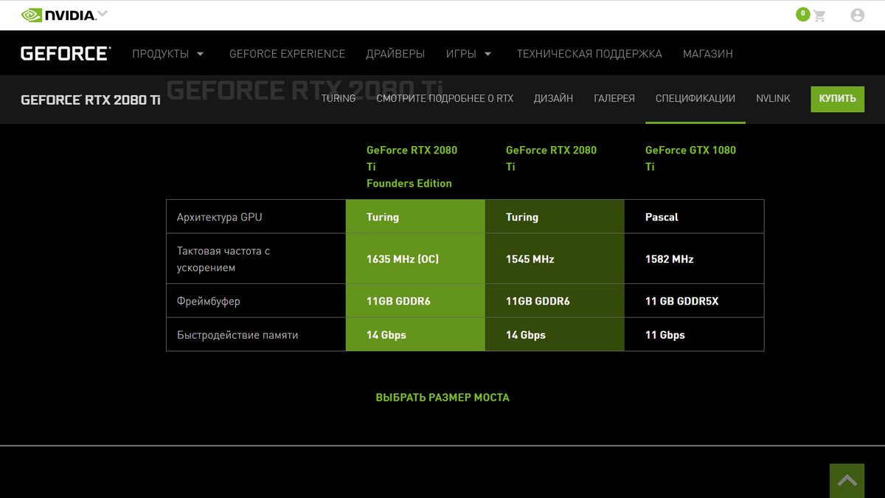The width and height of the screenshot is (885, 498).
Task: Click the Выбрать размер моста link
Action: (442, 397)
